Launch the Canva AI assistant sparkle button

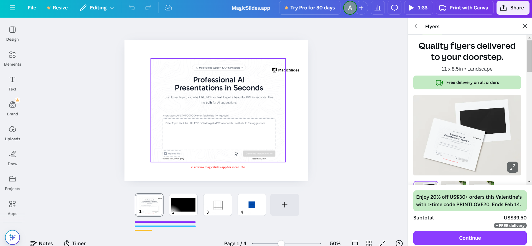(x=12, y=237)
